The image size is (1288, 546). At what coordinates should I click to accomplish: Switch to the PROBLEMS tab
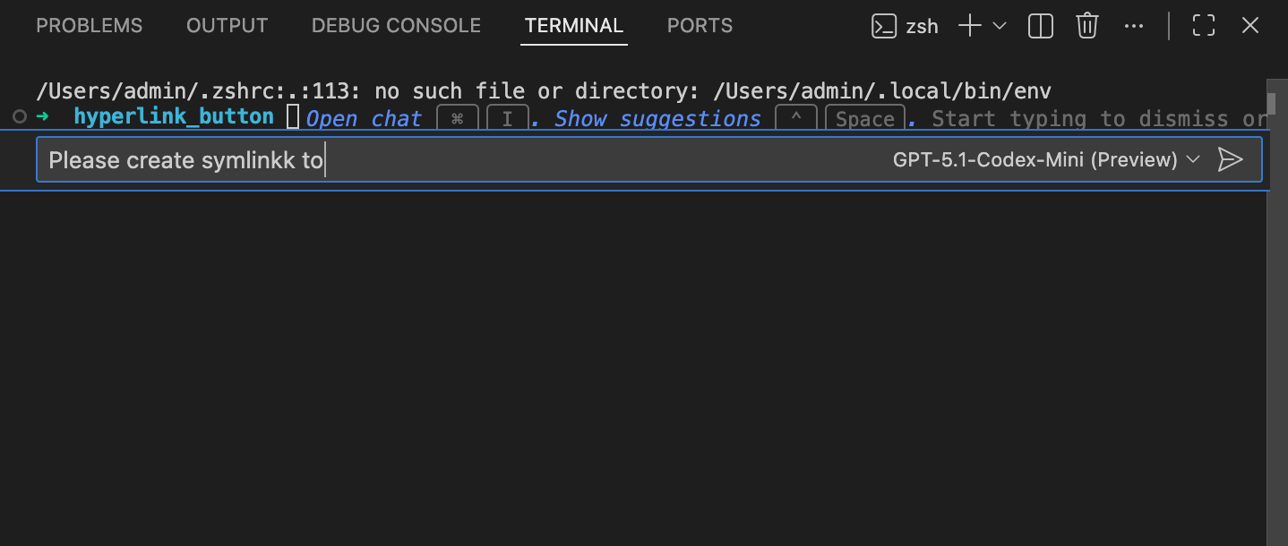[x=89, y=26]
